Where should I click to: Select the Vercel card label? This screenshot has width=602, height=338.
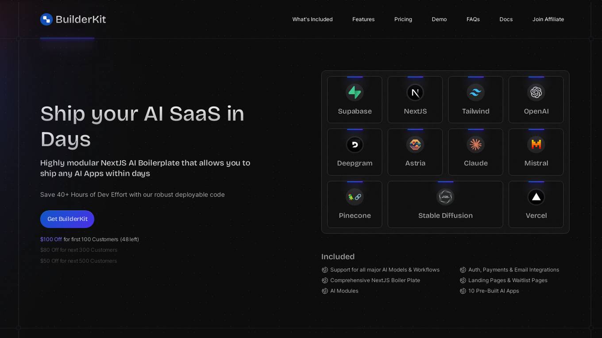536,215
